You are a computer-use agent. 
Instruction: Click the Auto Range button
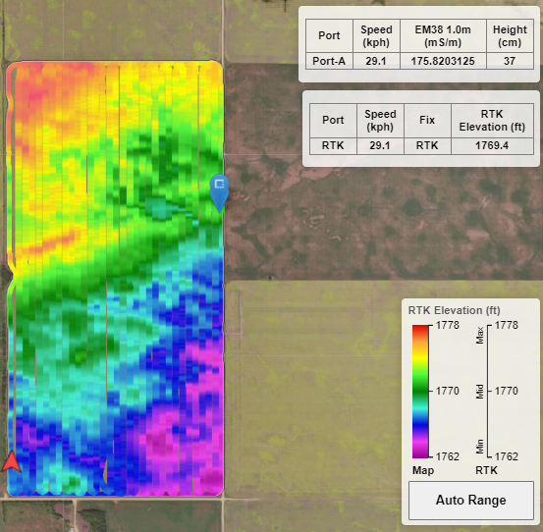[x=471, y=501]
